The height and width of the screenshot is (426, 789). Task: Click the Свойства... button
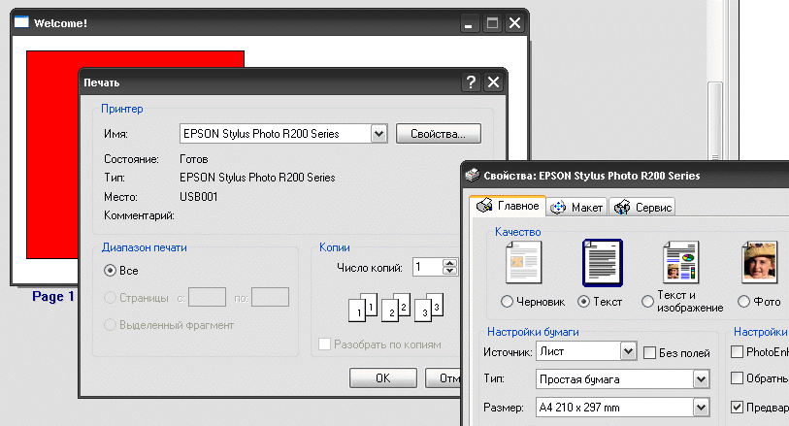439,134
